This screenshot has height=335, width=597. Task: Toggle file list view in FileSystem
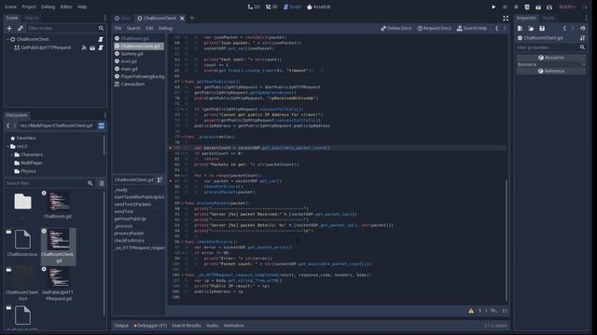point(102,183)
